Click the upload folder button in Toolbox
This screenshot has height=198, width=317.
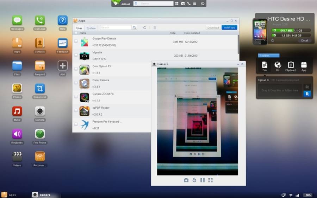(x=307, y=87)
